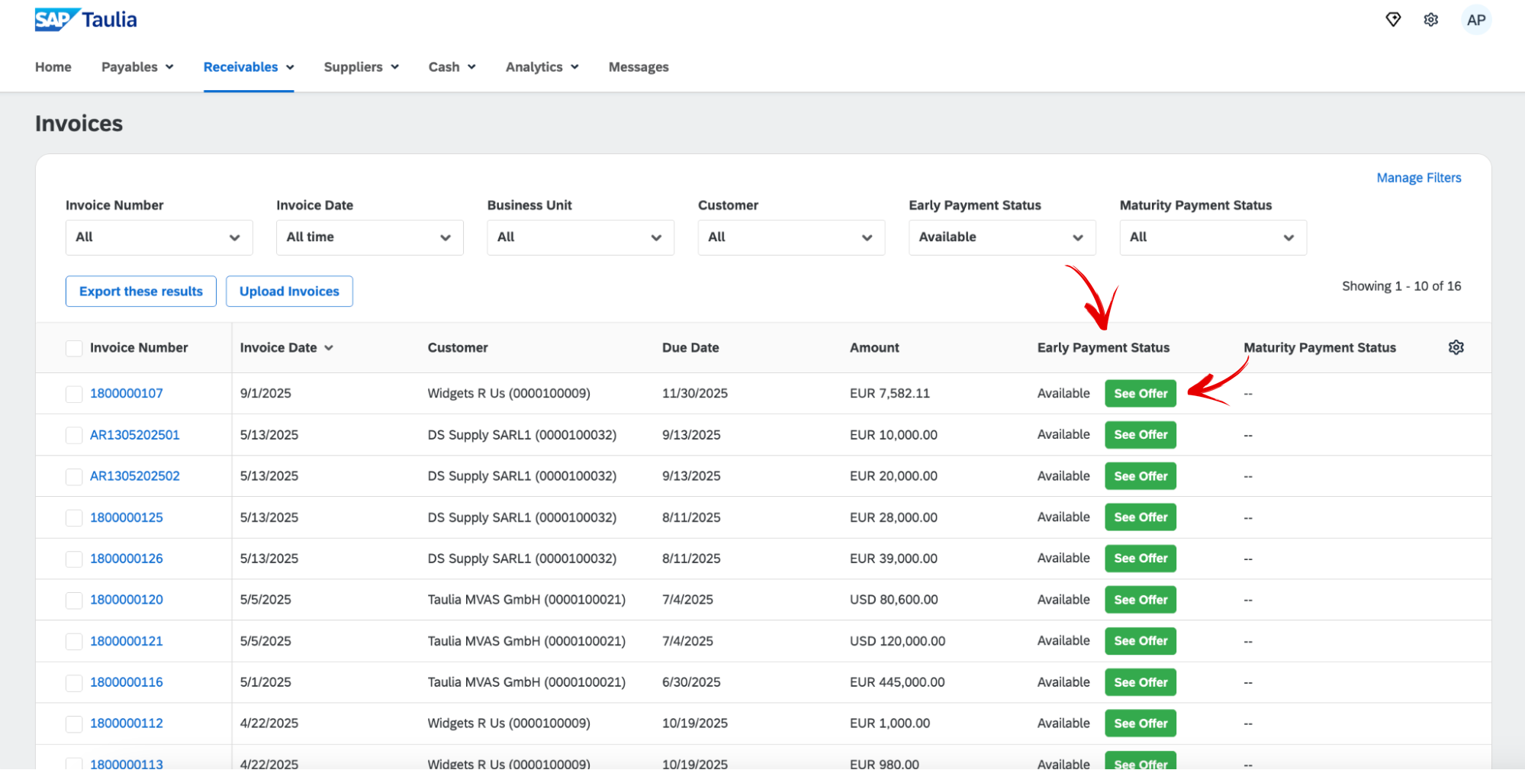Click the 'Showing 1 - 10 of 16' text
The height and width of the screenshot is (770, 1525).
pos(1401,286)
